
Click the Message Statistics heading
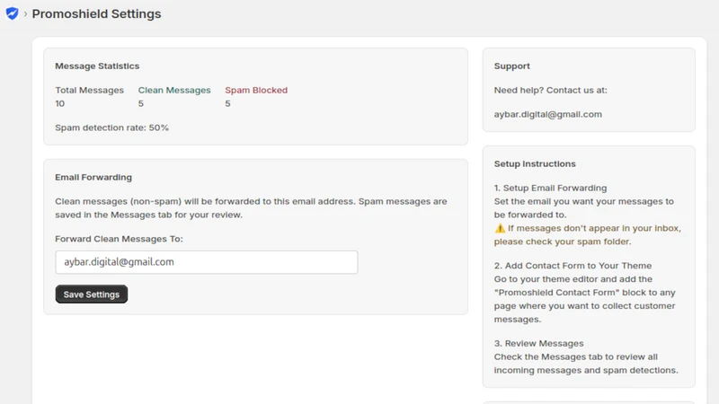pos(97,66)
